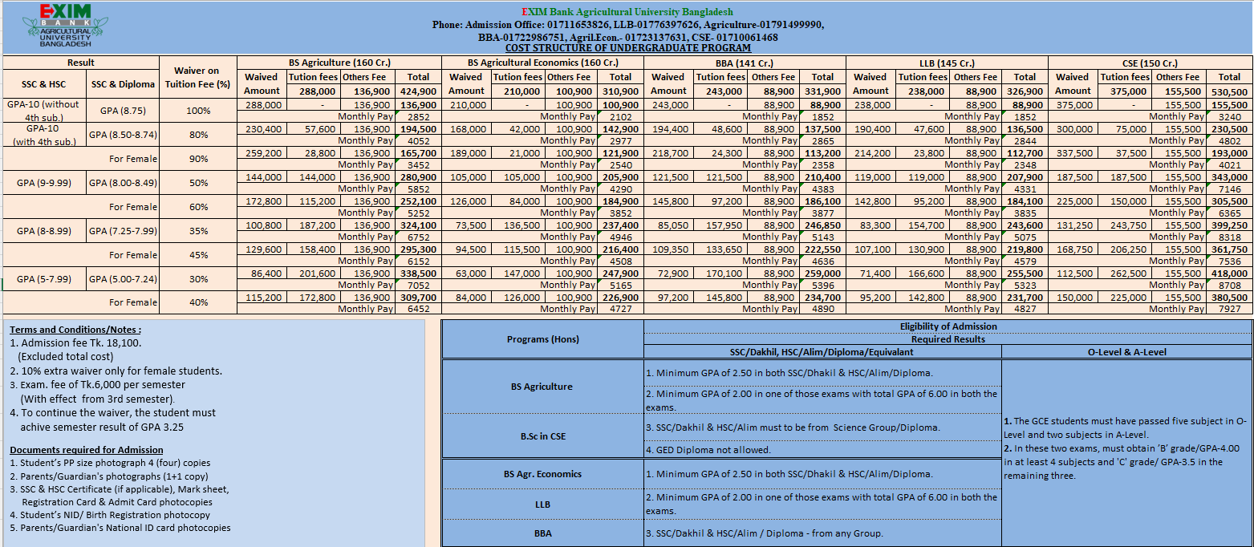
Task: Select the 'SSC/Dakhil, HSC/Alim/Diploma/Equivalant' header
Action: (822, 351)
